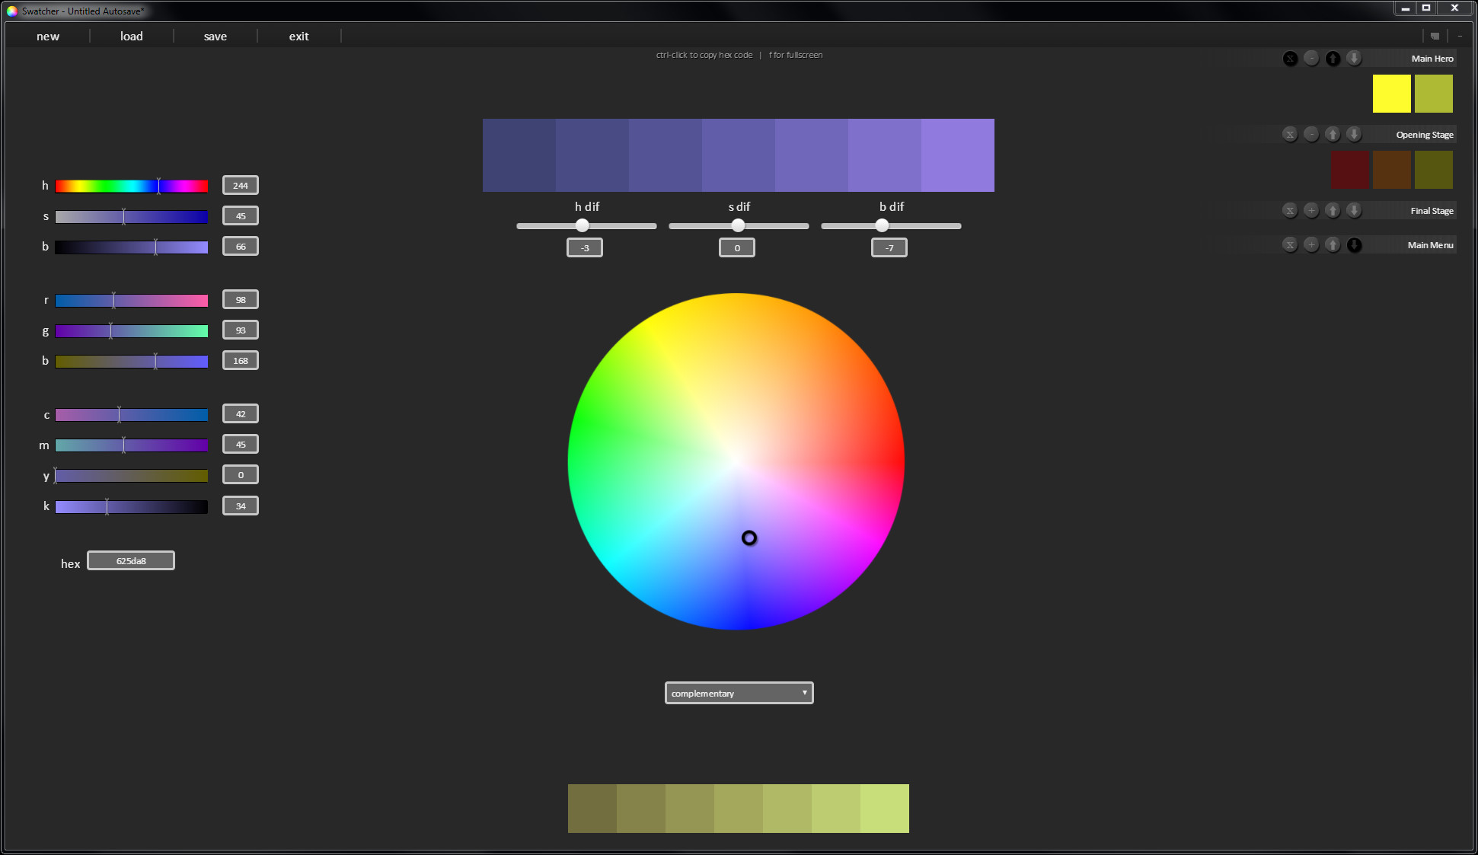Delete the Main Hero palette group

[1290, 58]
